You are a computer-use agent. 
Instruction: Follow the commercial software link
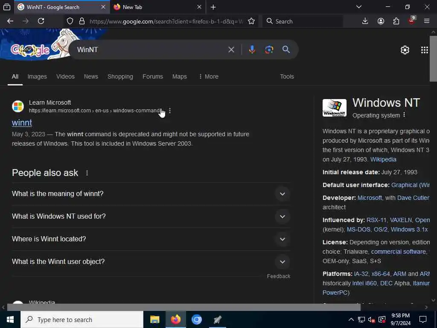coord(399,252)
